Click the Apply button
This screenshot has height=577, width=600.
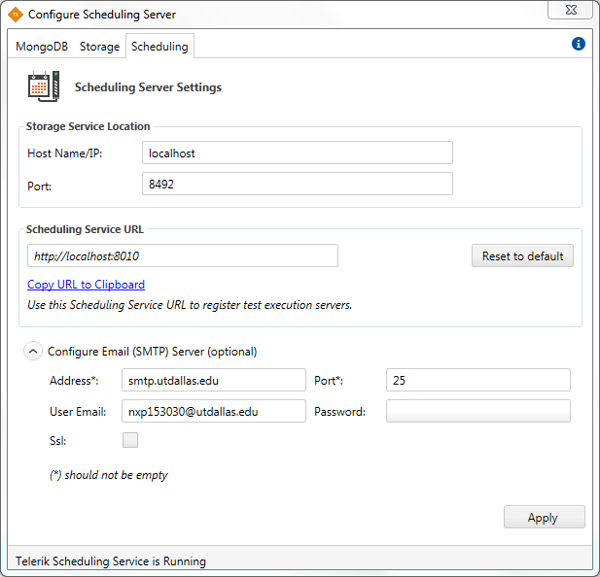544,518
